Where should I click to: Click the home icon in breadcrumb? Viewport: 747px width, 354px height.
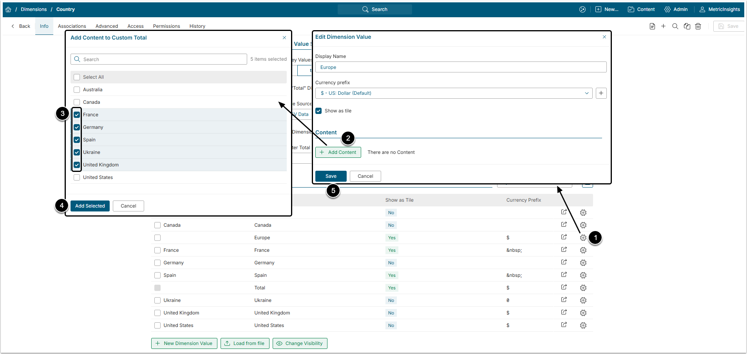pyautogui.click(x=8, y=9)
